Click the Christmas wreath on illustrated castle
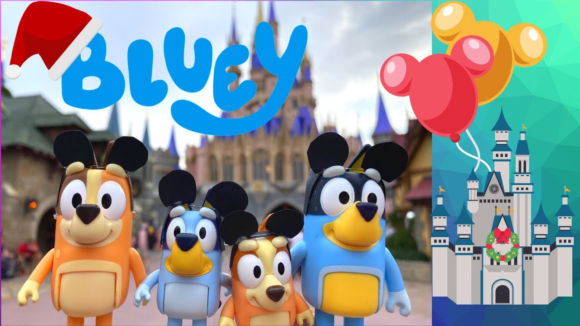Screen dimensions: 580x326 point(502,245)
